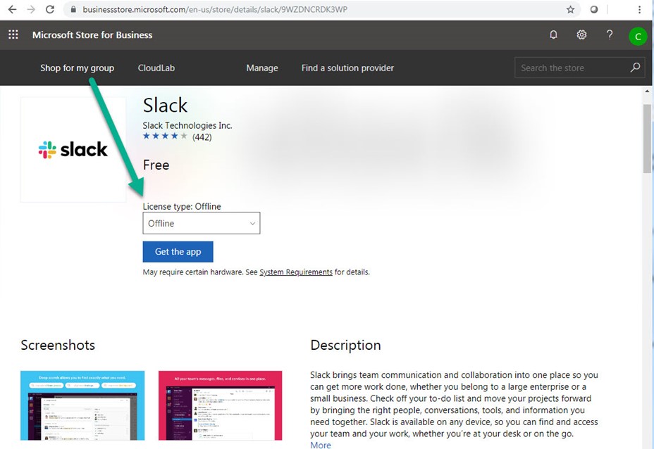Open the Chrome three-dot menu
This screenshot has width=654, height=449.
click(640, 10)
